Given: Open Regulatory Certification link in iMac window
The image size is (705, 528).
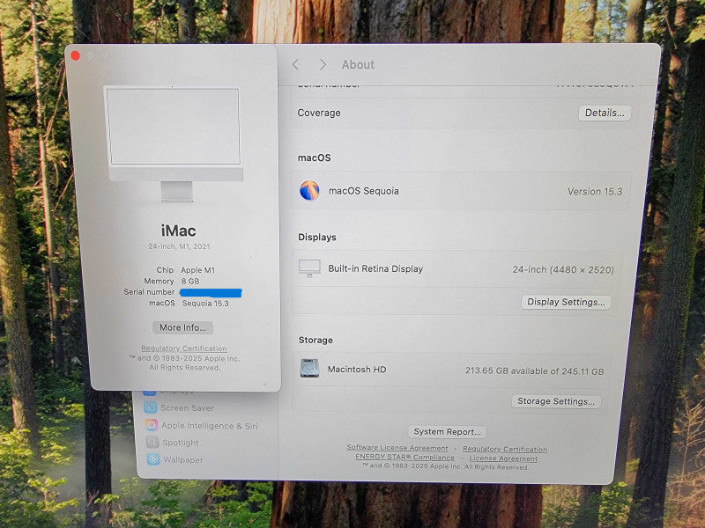Looking at the screenshot, I should (x=184, y=348).
